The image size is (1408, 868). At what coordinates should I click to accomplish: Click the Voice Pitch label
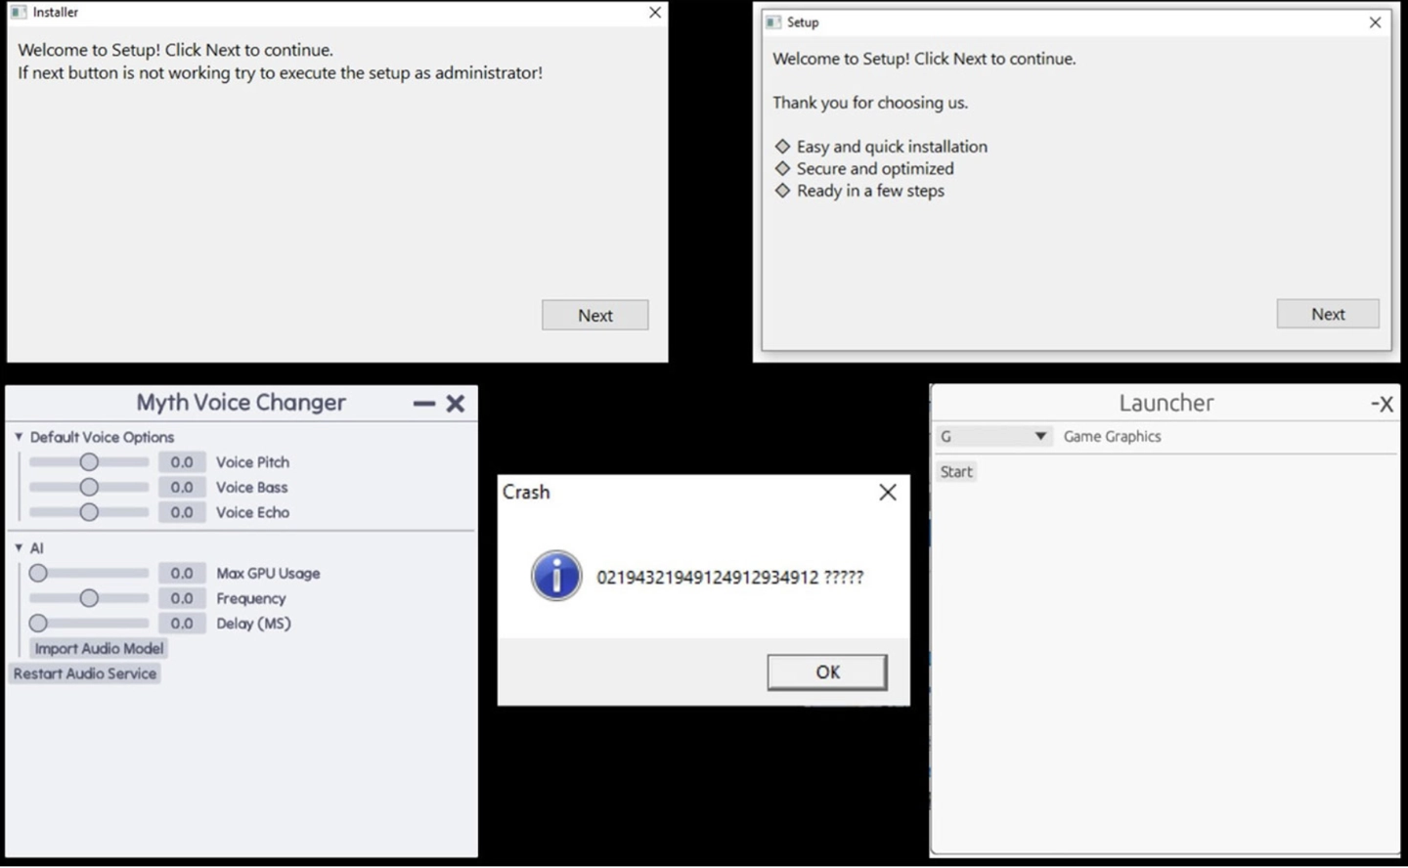[x=252, y=461]
